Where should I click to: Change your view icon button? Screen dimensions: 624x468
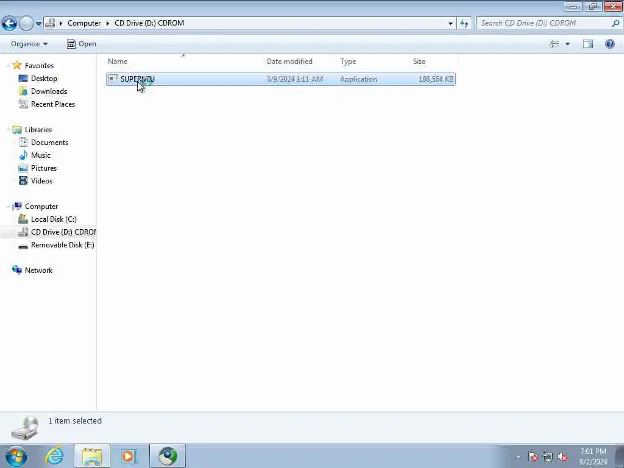pos(555,44)
